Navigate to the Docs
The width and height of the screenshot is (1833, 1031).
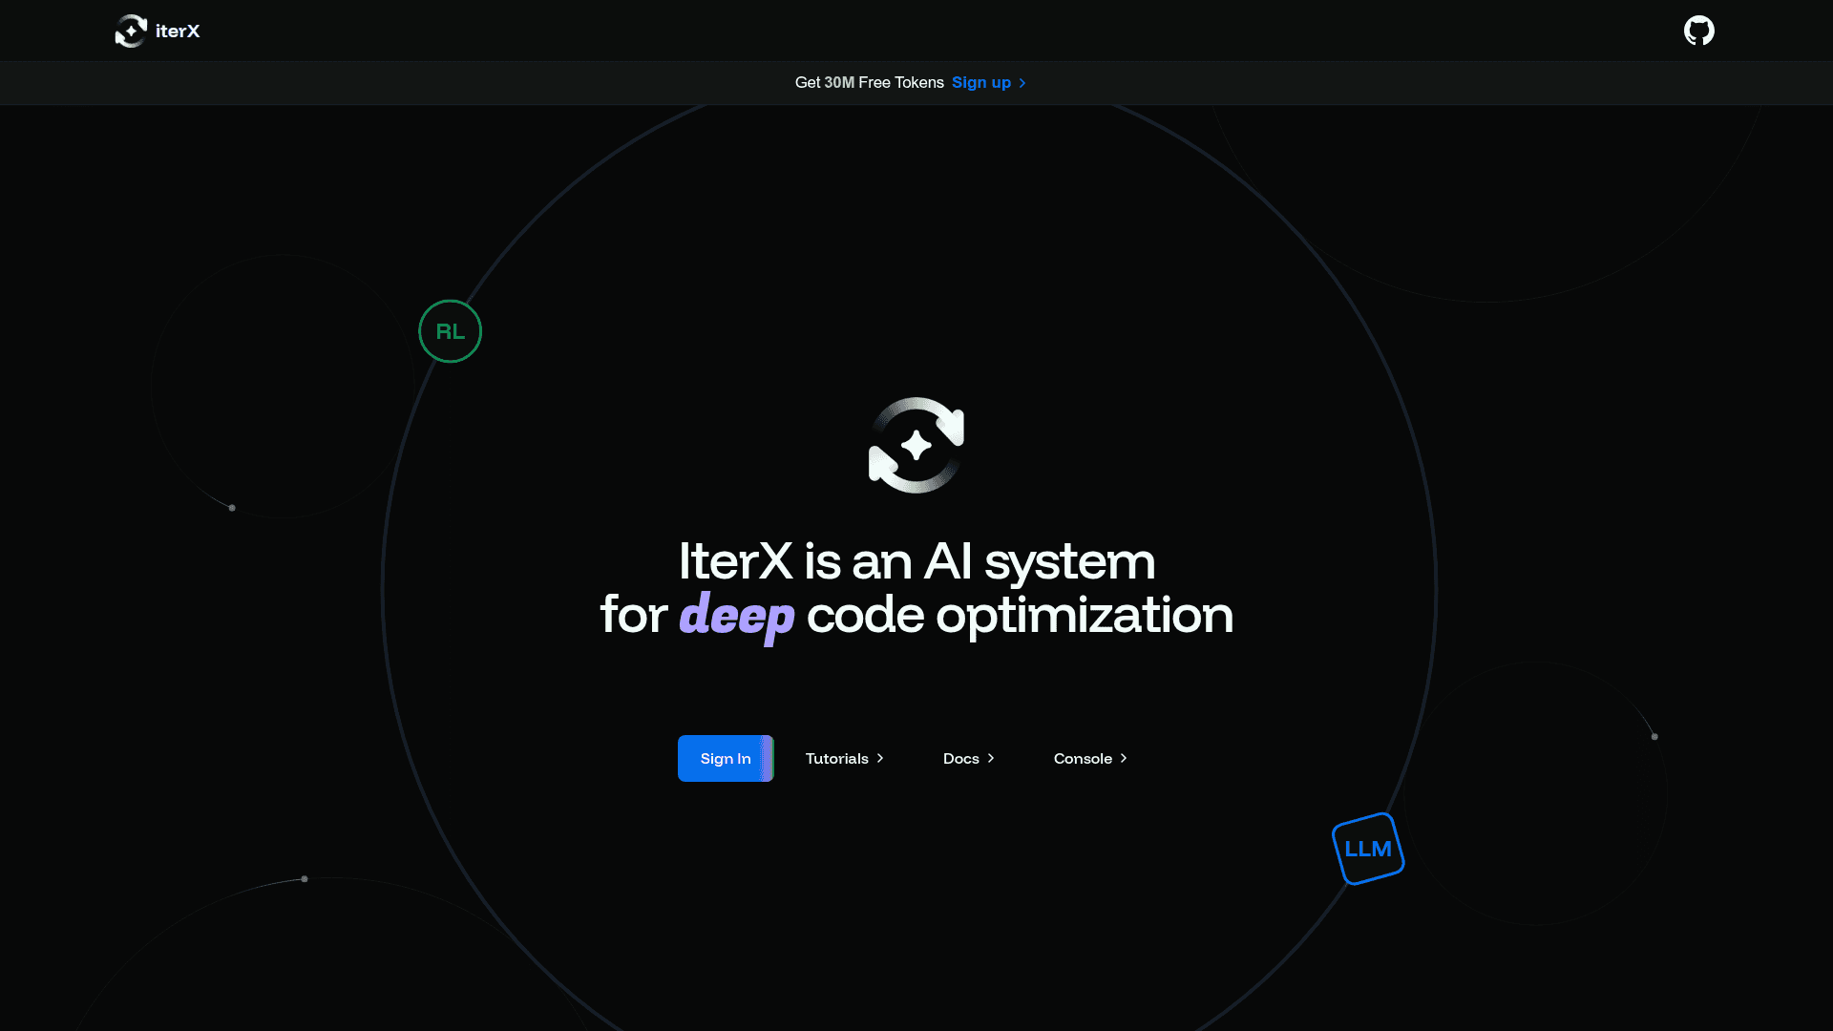click(x=959, y=758)
